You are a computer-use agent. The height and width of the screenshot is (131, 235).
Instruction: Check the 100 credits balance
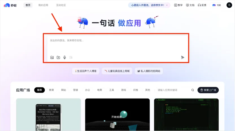pos(217,5)
